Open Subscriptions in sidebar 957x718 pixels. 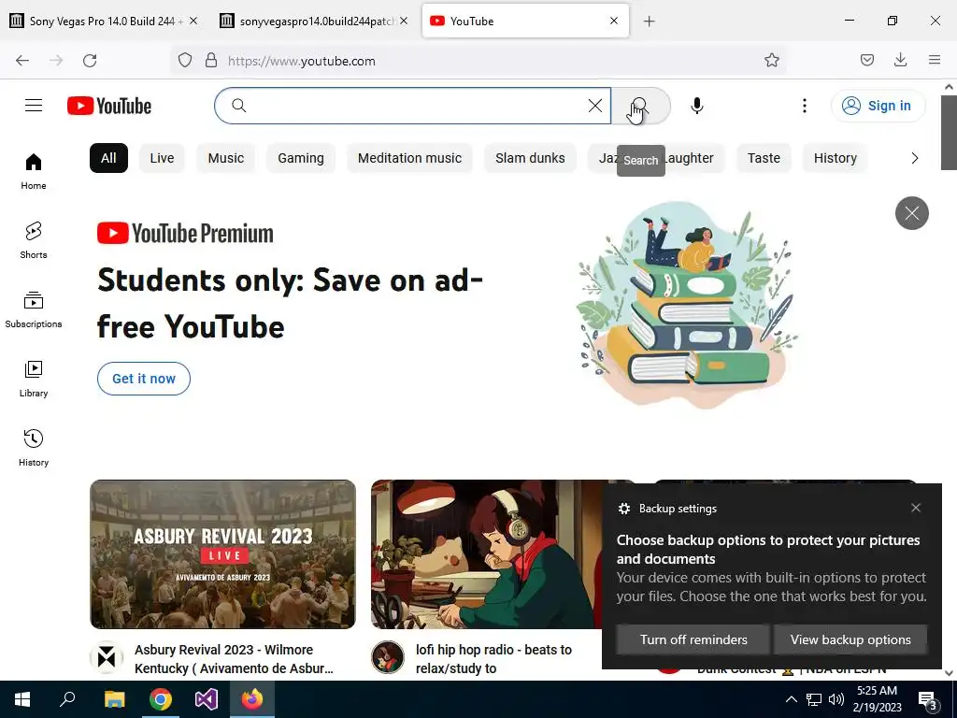point(34,309)
